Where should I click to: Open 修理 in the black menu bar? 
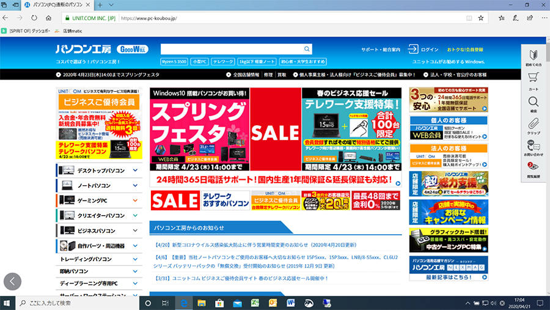[x=268, y=75]
